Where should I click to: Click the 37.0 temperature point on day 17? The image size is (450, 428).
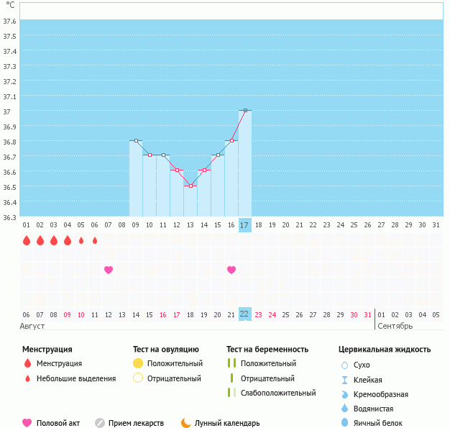click(245, 111)
